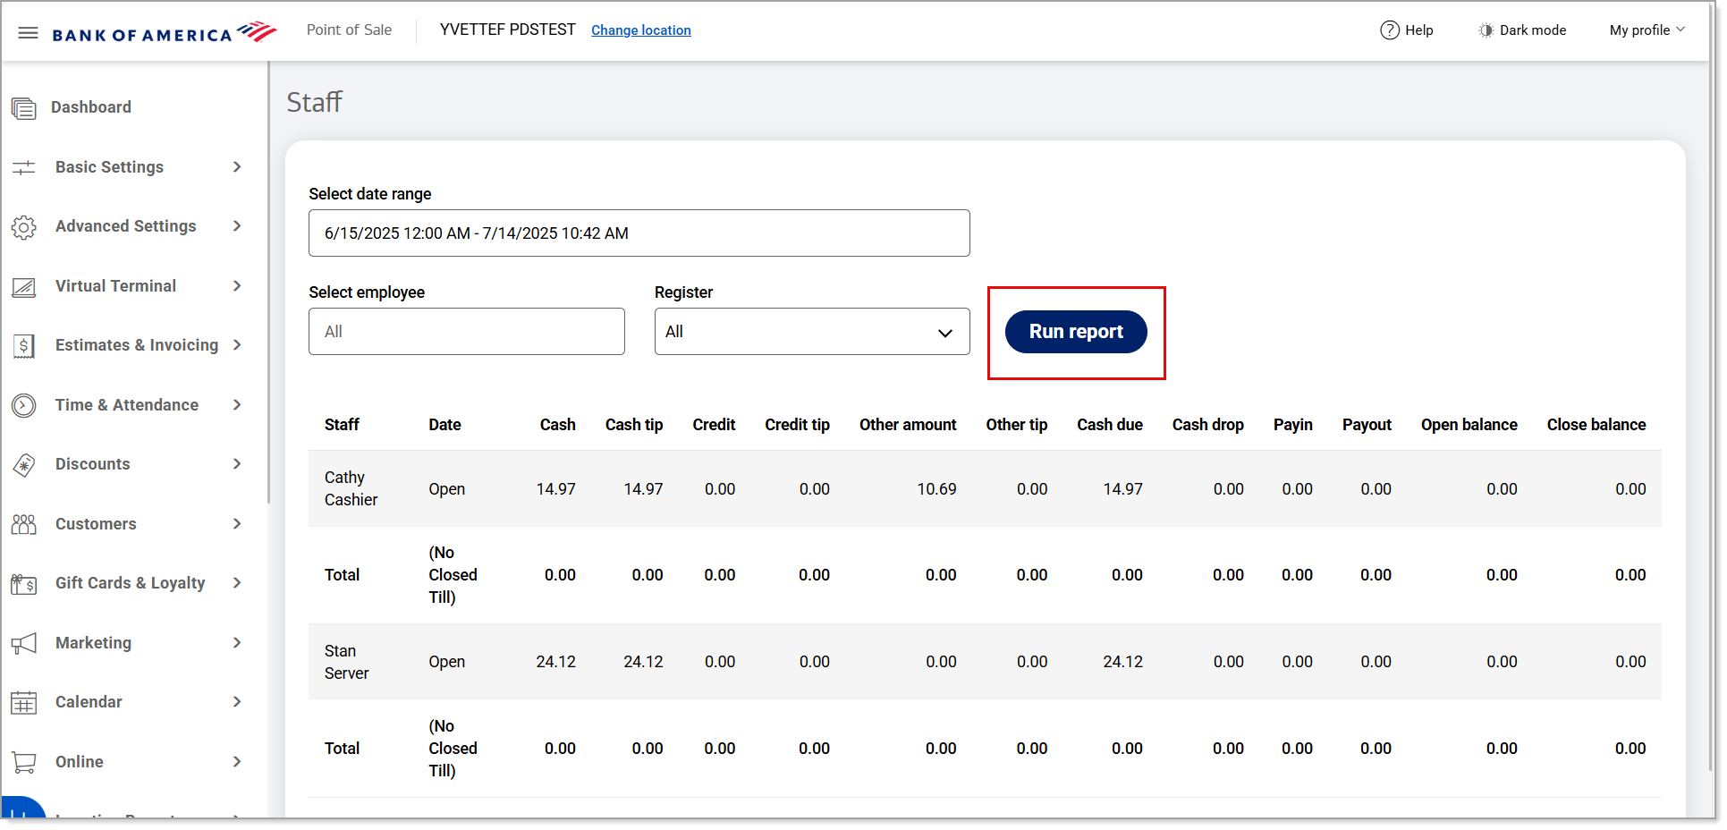The width and height of the screenshot is (1727, 830).
Task: Click the Time & Attendance clock icon
Action: click(x=24, y=405)
